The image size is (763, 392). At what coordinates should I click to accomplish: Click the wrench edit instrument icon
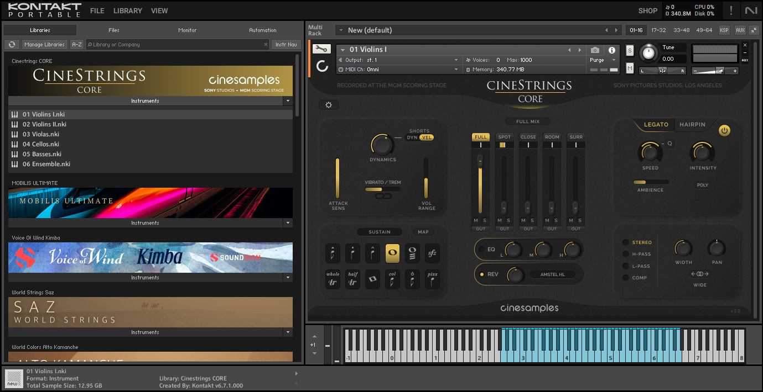coord(321,49)
